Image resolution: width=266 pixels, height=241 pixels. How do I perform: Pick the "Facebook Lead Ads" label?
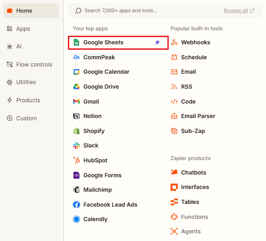click(x=110, y=205)
